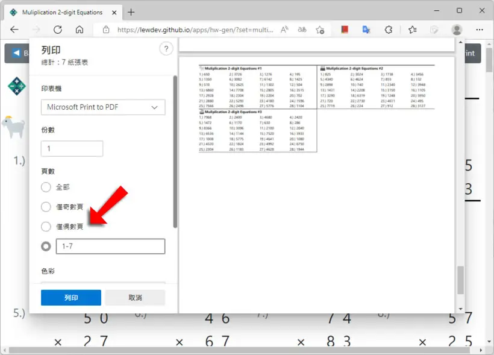Open a new browser tab with plus
This screenshot has height=355, width=494.
(131, 12)
